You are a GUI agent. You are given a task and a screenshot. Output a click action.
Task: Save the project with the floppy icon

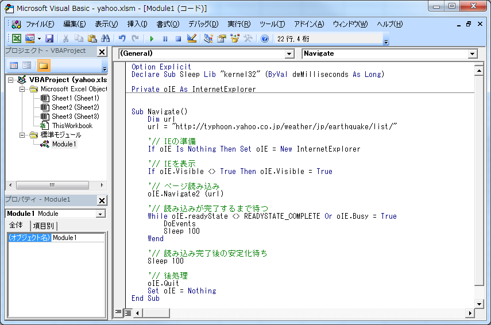[x=49, y=38]
